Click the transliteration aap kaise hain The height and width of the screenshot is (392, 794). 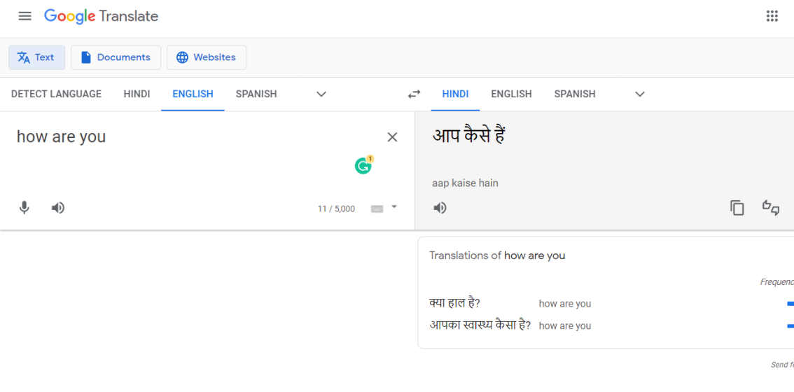(x=465, y=183)
